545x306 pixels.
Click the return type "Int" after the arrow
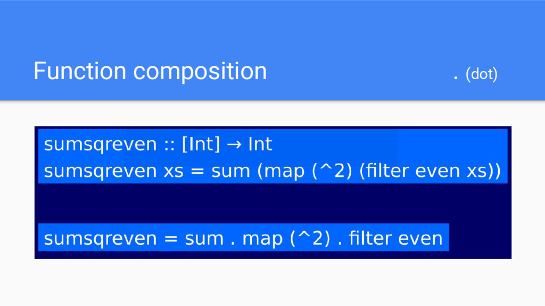pyautogui.click(x=260, y=144)
